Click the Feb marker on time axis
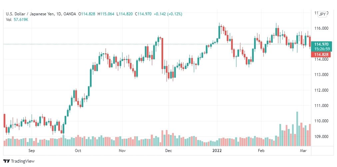337x167 pixels. [x=261, y=151]
